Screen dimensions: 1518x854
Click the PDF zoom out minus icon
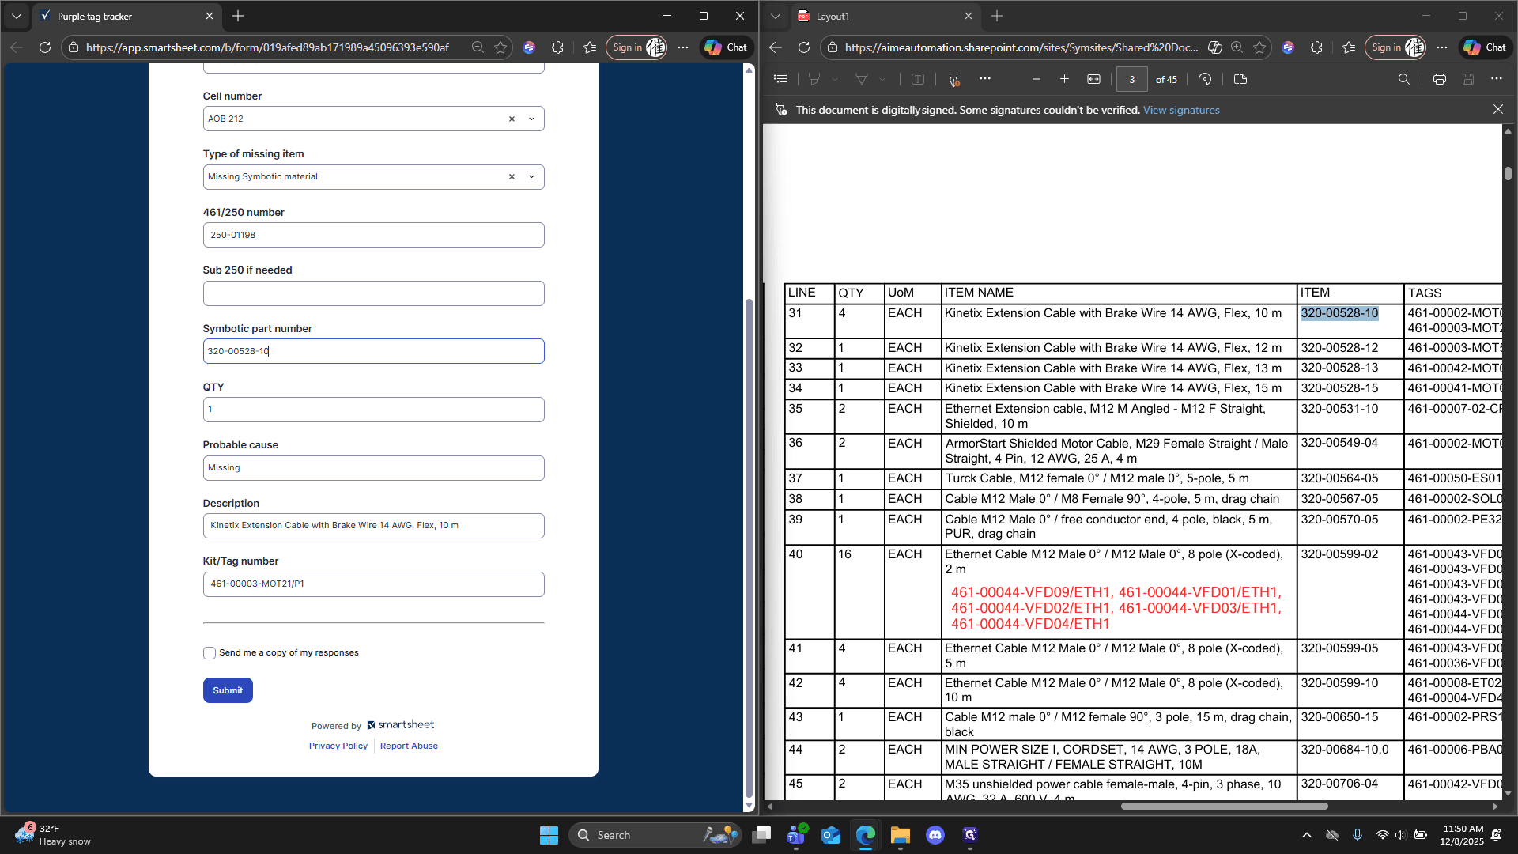pos(1036,79)
